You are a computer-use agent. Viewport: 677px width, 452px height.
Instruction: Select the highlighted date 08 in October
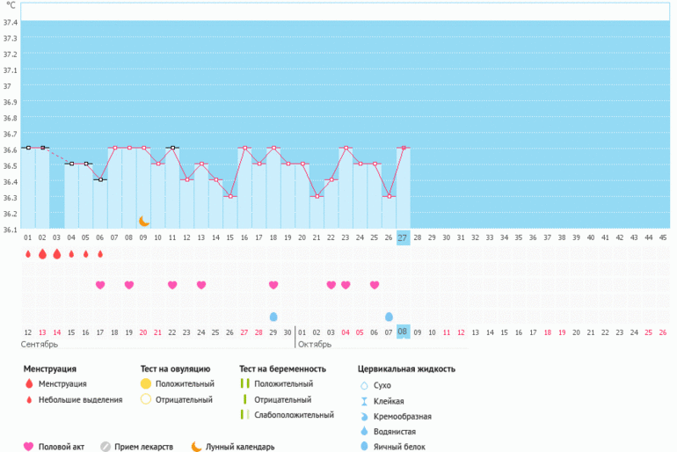click(x=403, y=332)
